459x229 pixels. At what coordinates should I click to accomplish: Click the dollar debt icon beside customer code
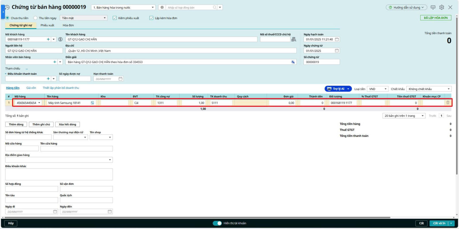click(60, 39)
